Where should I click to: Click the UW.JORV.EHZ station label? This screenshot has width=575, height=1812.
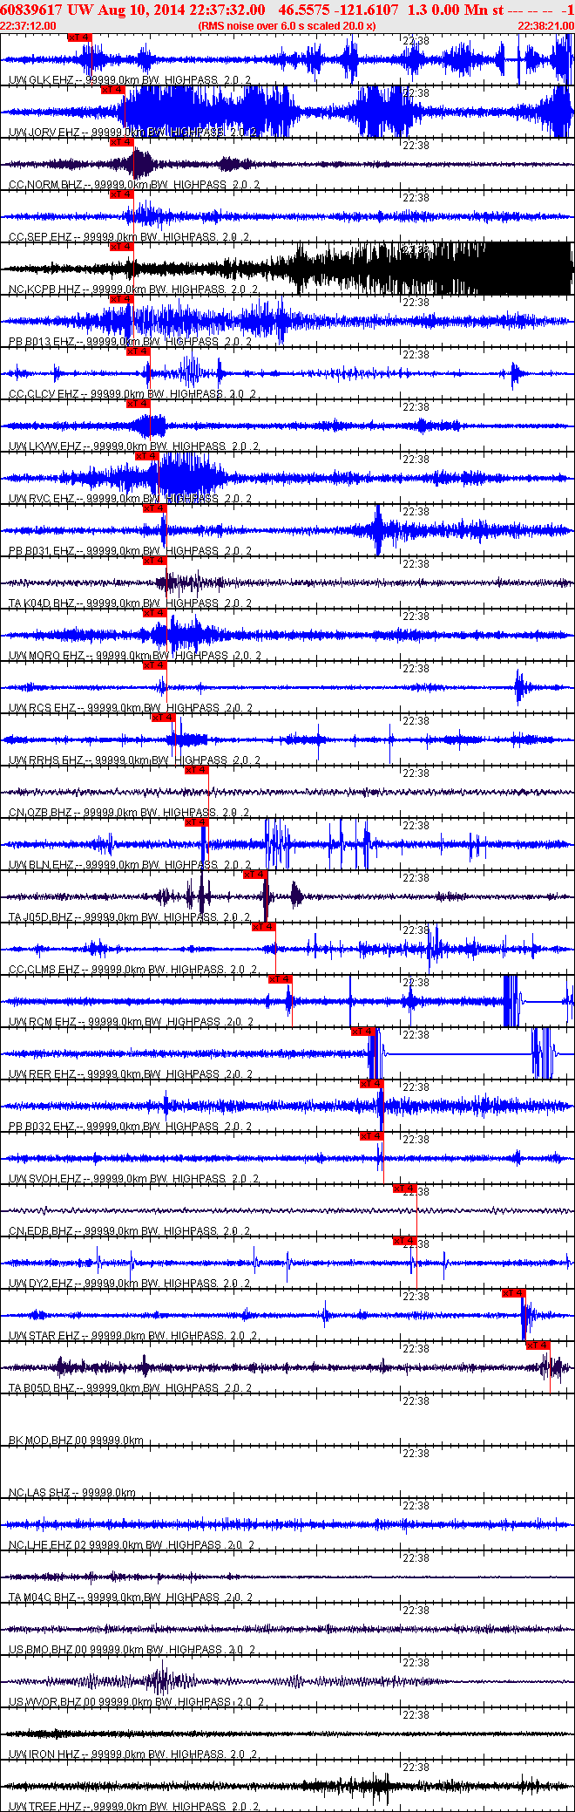[x=44, y=133]
